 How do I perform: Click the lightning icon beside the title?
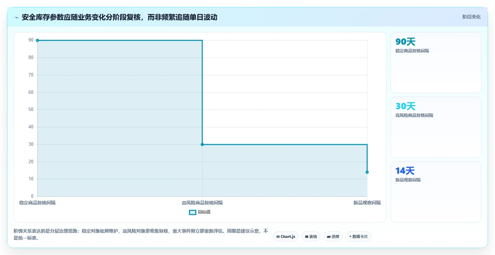(x=16, y=17)
